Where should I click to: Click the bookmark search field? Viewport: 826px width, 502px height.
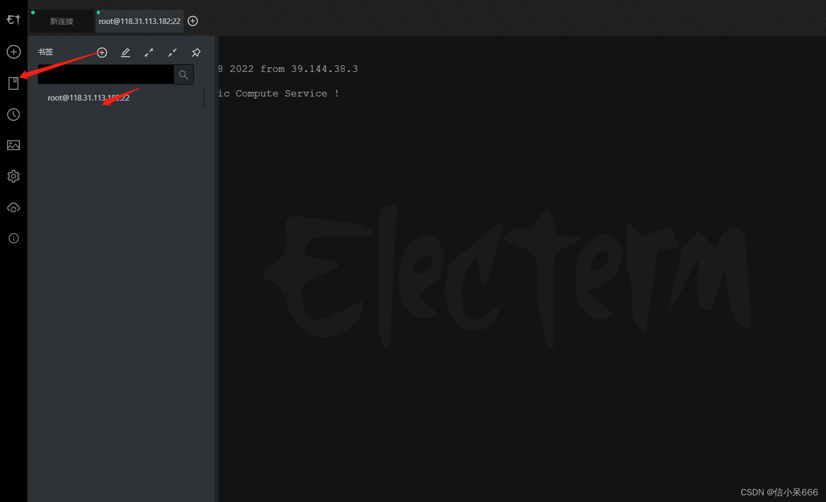coord(106,74)
